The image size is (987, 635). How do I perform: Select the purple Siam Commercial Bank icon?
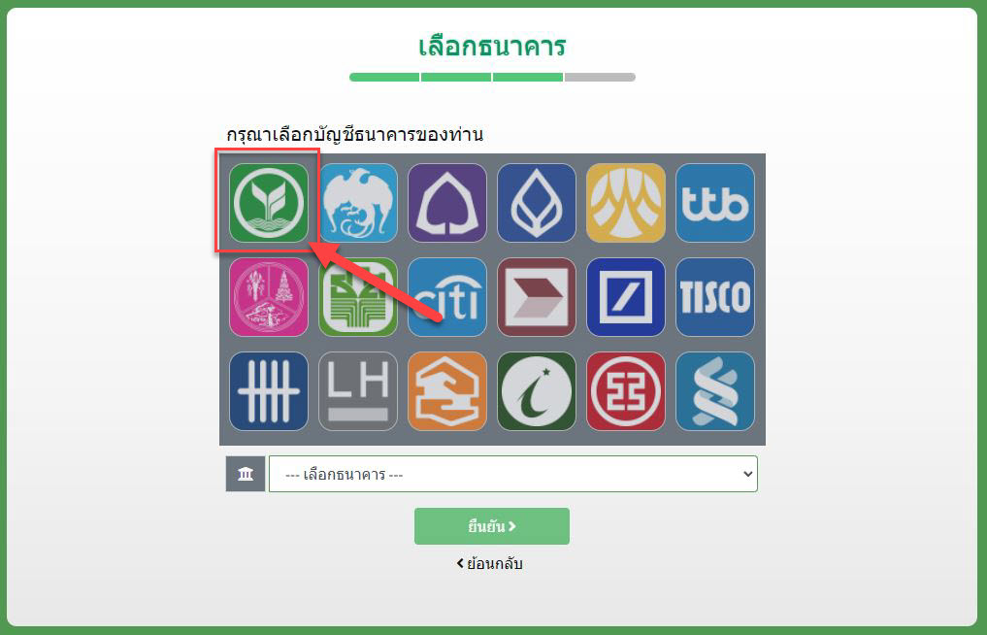pyautogui.click(x=447, y=203)
